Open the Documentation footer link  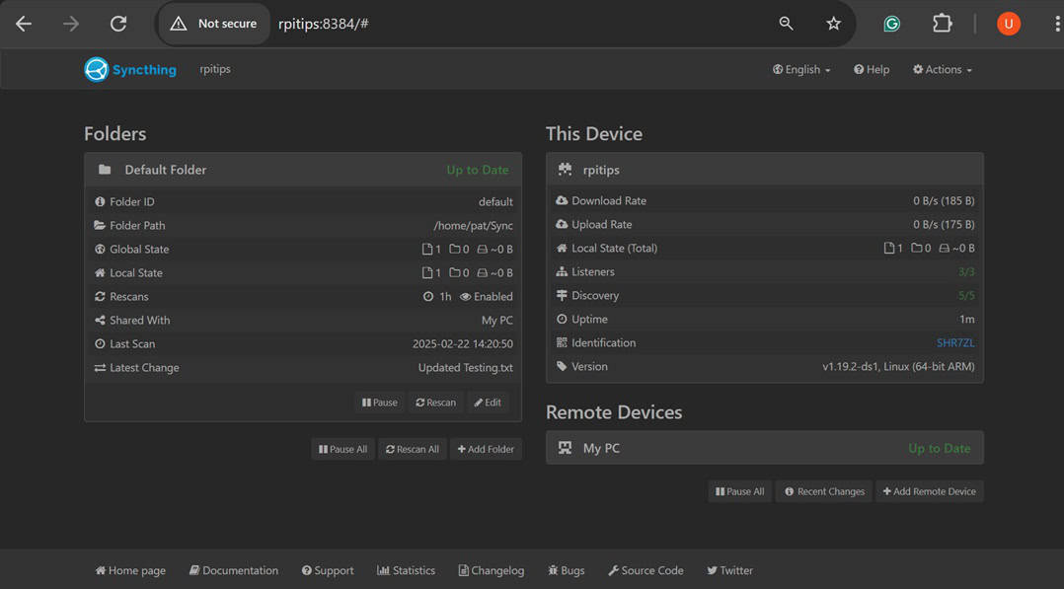pyautogui.click(x=234, y=570)
